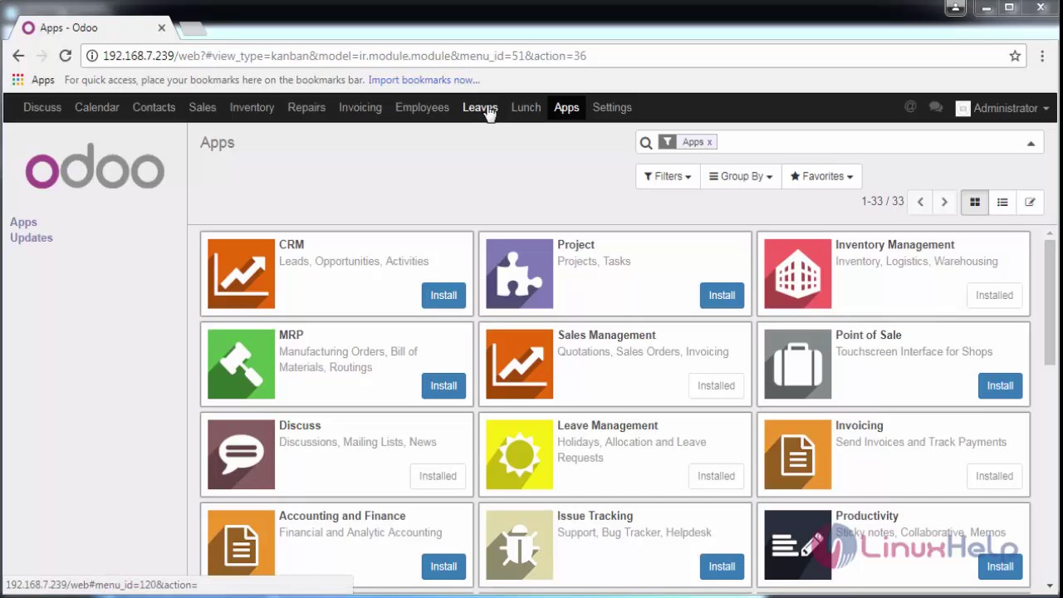Screen dimensions: 1063x598
Task: Open the Sales menu
Action: (202, 107)
